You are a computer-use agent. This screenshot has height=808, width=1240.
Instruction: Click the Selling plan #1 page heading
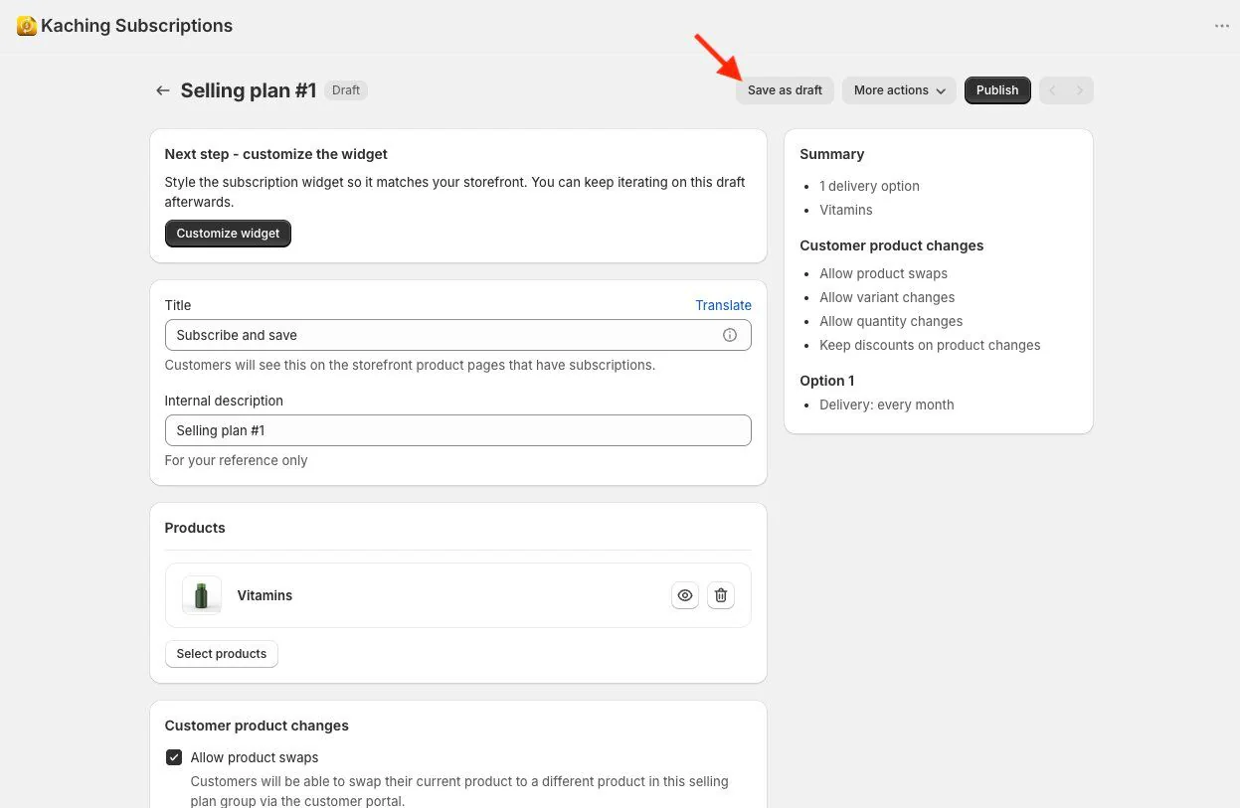click(x=249, y=90)
